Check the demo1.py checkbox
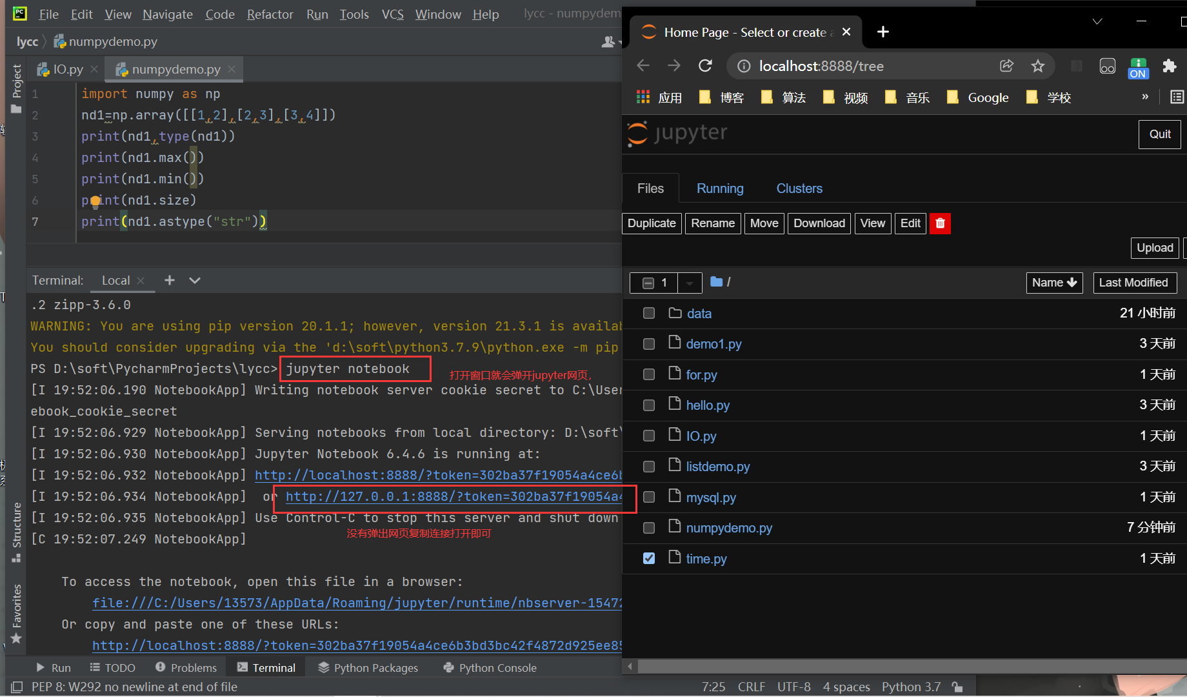1187x697 pixels. [649, 344]
